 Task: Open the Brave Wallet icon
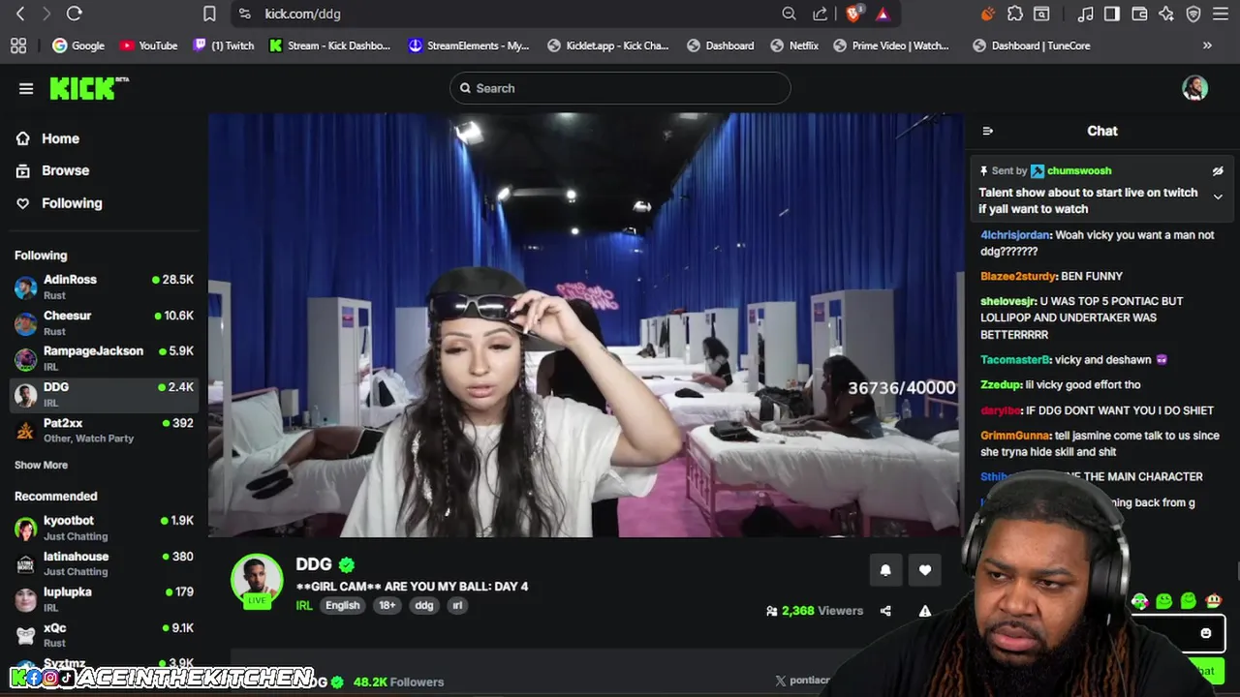(1139, 14)
